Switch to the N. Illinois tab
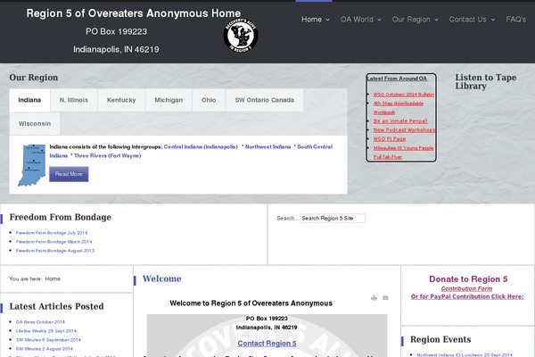Screen dimensions: 535x357 point(74,100)
